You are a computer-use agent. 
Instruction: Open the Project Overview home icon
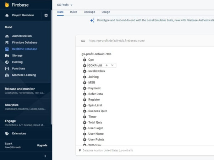[x=7, y=15]
